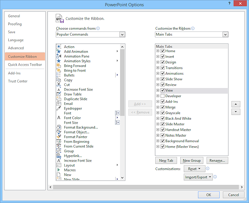
Task: Open Quick Access Toolbar settings
Action: [x=25, y=65]
